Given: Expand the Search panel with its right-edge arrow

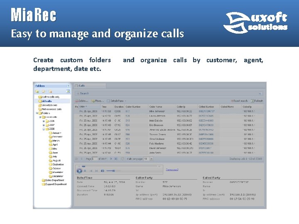Looking at the screenshot, I should pyautogui.click(x=260, y=93).
